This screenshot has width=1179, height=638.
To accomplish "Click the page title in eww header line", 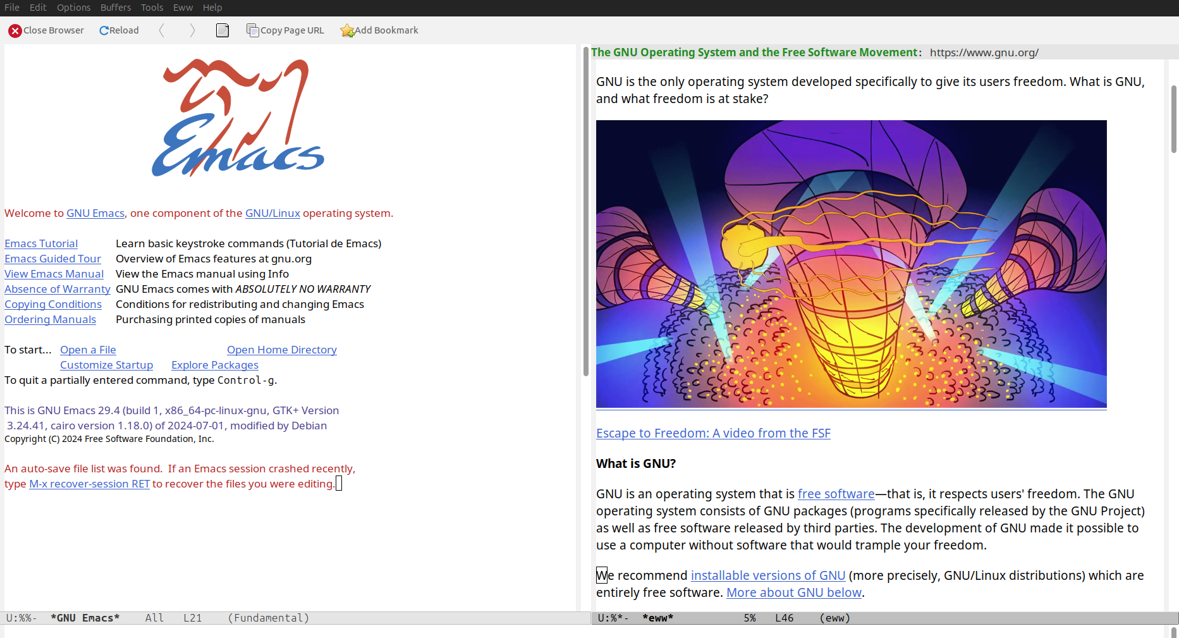I will pos(754,52).
